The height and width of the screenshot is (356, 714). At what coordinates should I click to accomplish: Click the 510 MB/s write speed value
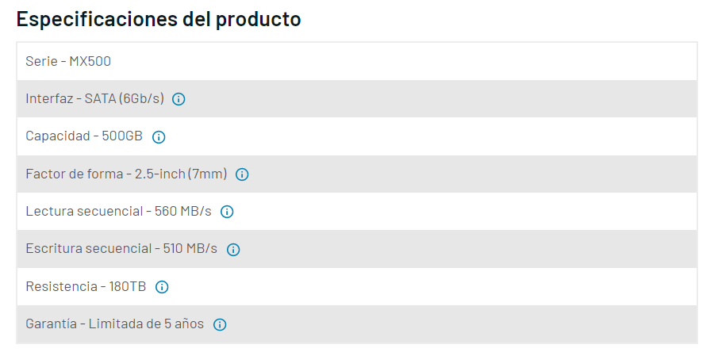[x=190, y=249]
